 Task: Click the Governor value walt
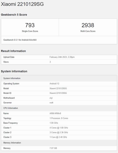(51, 103)
